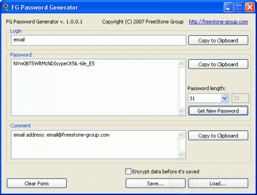Click the Clear Form button
This screenshot has height=195, width=257.
click(x=37, y=183)
